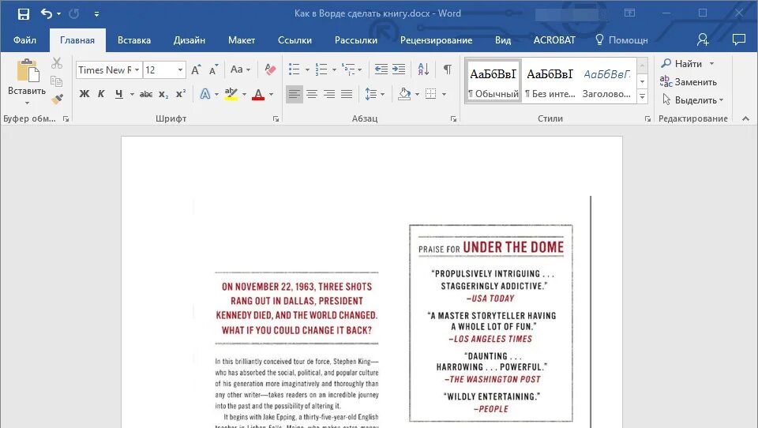Increase font size with large A icon
758x428 pixels.
click(x=196, y=70)
